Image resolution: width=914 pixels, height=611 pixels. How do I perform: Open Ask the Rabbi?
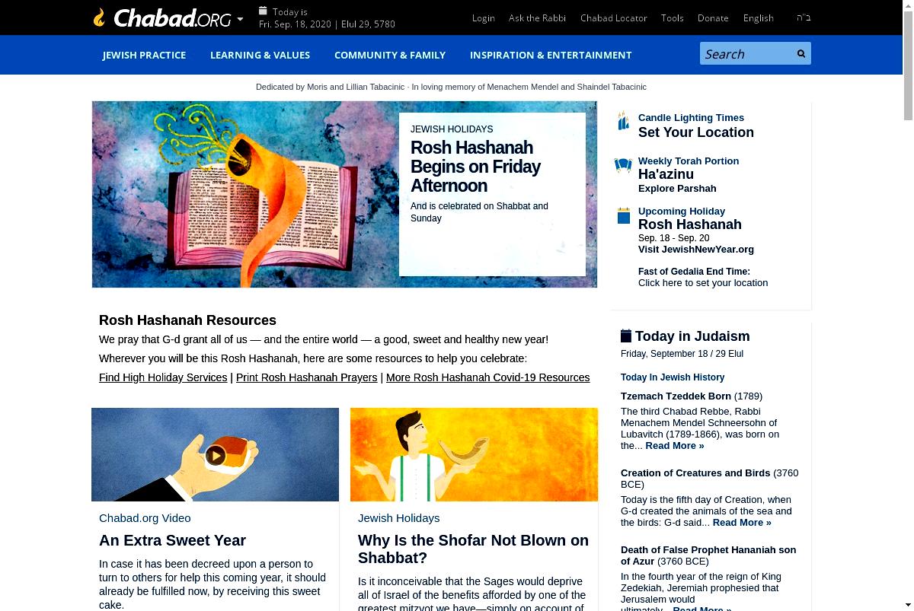click(537, 18)
